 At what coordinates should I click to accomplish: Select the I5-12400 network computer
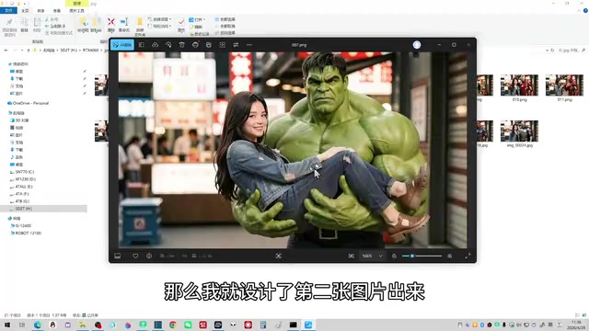[21, 226]
